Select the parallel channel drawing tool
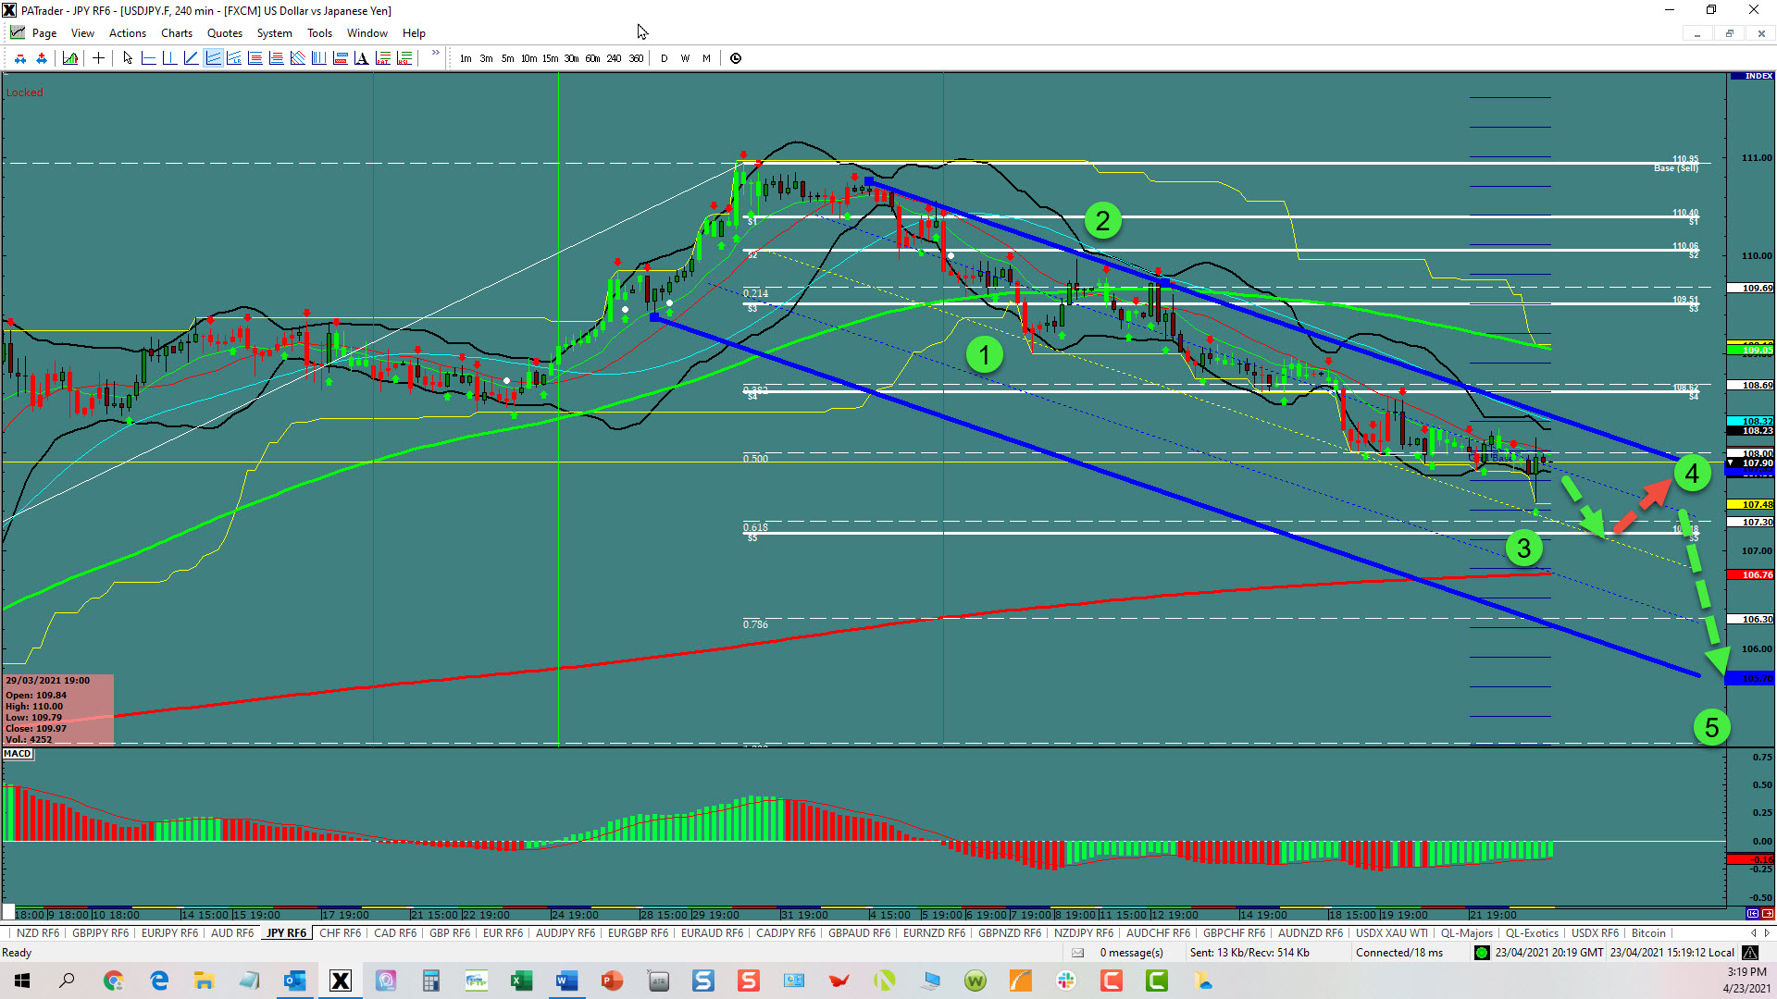 pos(213,58)
